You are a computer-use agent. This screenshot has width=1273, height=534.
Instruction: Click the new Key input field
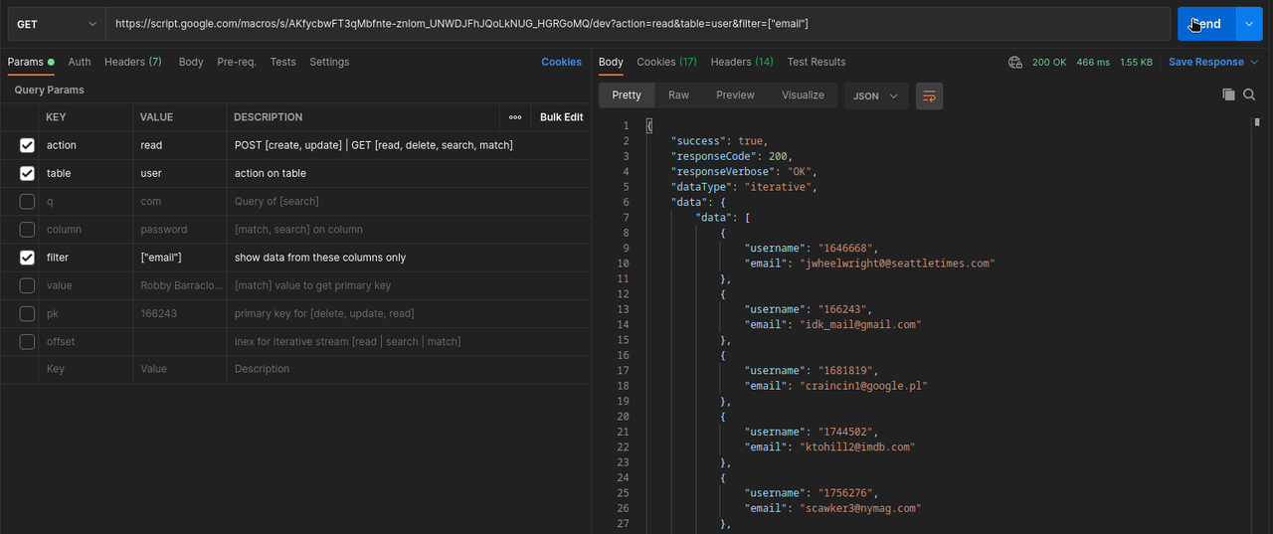87,369
